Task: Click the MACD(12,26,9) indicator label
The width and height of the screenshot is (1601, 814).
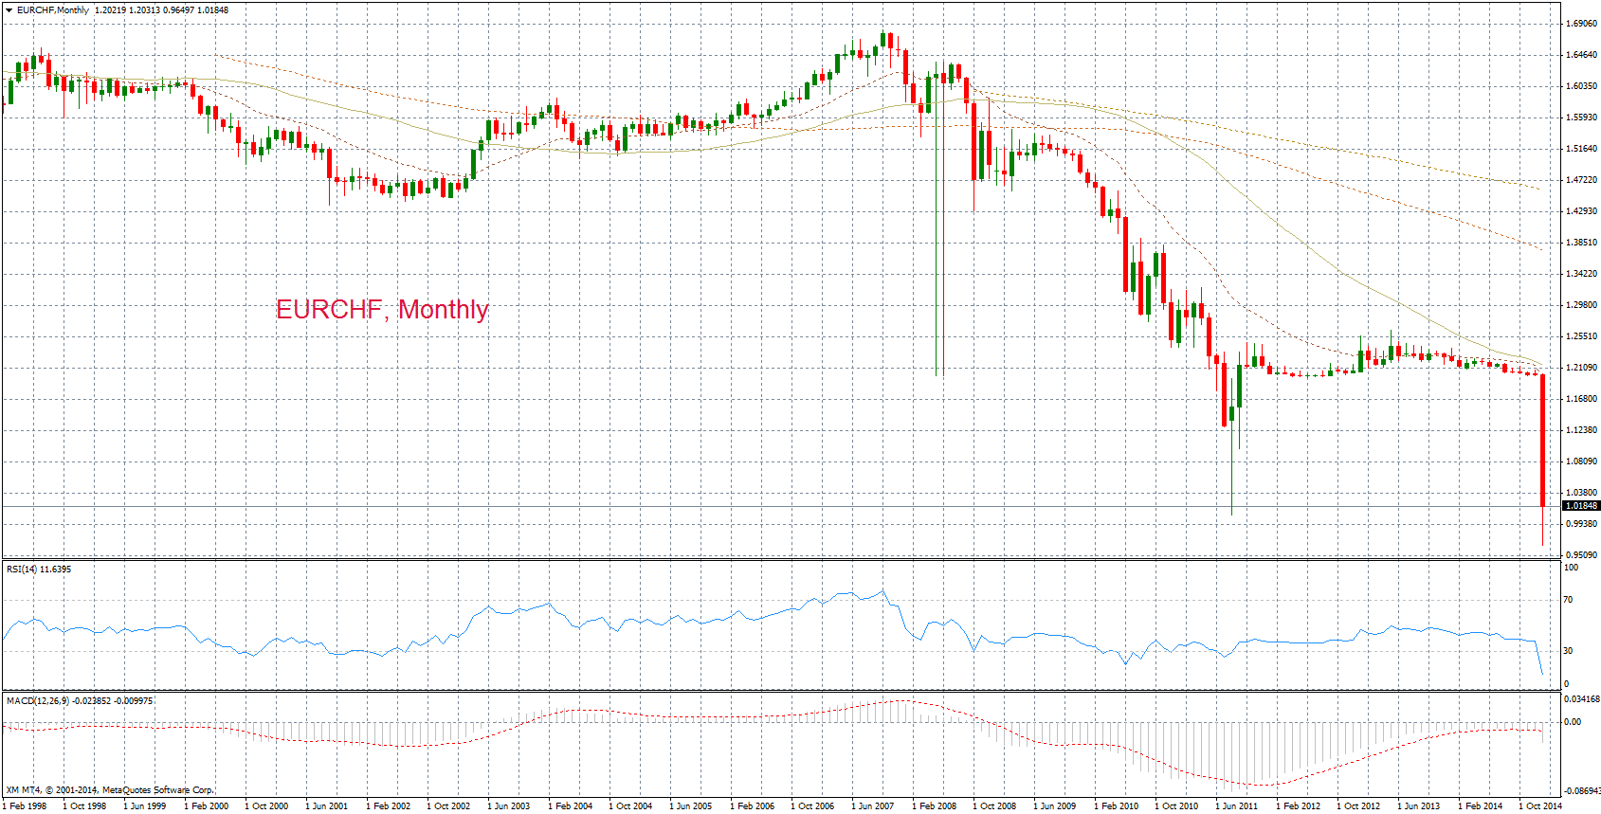Action: 80,700
